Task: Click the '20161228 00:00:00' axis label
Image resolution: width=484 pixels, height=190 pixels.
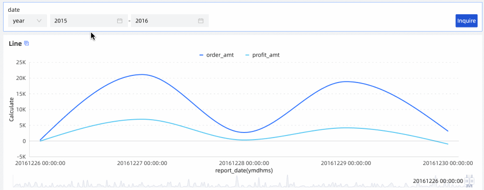Action: (244, 163)
